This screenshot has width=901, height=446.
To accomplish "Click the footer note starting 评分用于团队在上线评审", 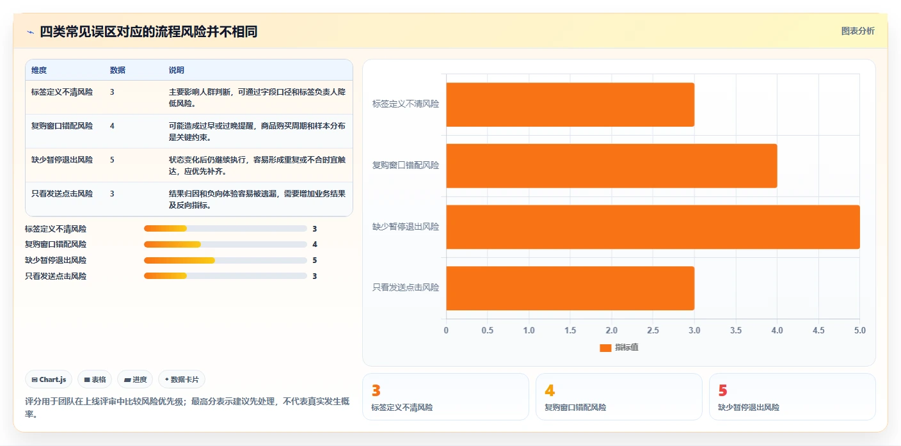I will pos(187,408).
